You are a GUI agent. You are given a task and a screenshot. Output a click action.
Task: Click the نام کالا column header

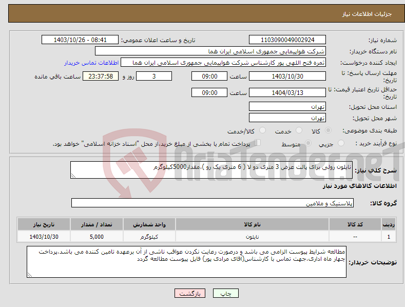252,224
